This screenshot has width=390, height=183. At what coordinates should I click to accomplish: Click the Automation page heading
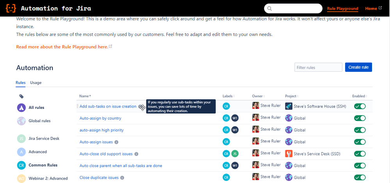tap(35, 68)
